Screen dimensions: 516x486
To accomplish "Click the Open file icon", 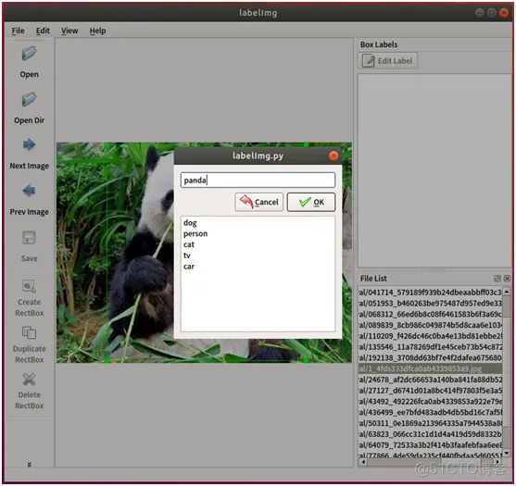I will point(30,54).
